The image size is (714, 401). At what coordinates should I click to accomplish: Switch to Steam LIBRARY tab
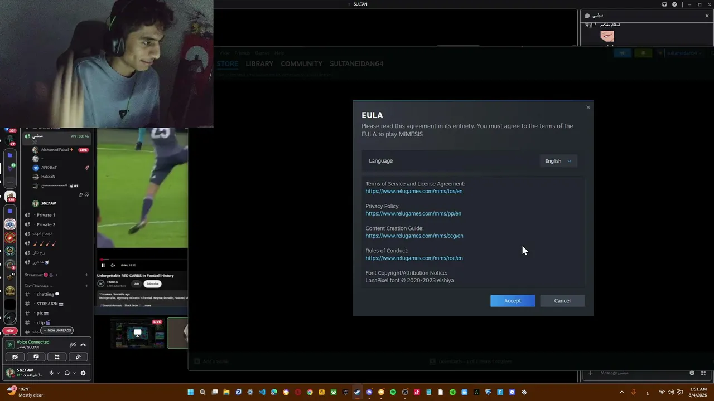click(x=259, y=63)
